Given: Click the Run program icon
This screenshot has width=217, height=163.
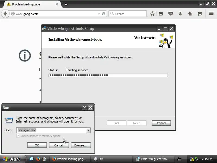Looking at the screenshot, I should pyautogui.click(x=9, y=120).
